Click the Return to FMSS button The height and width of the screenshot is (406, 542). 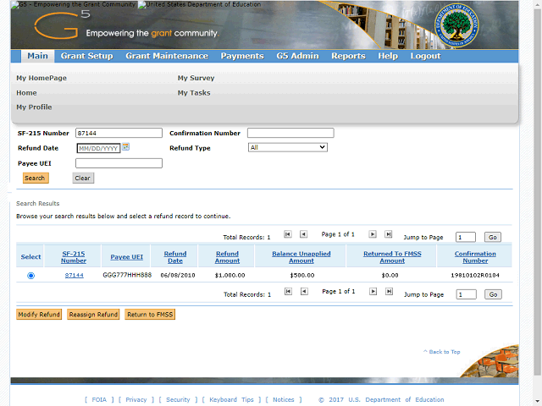[150, 315]
